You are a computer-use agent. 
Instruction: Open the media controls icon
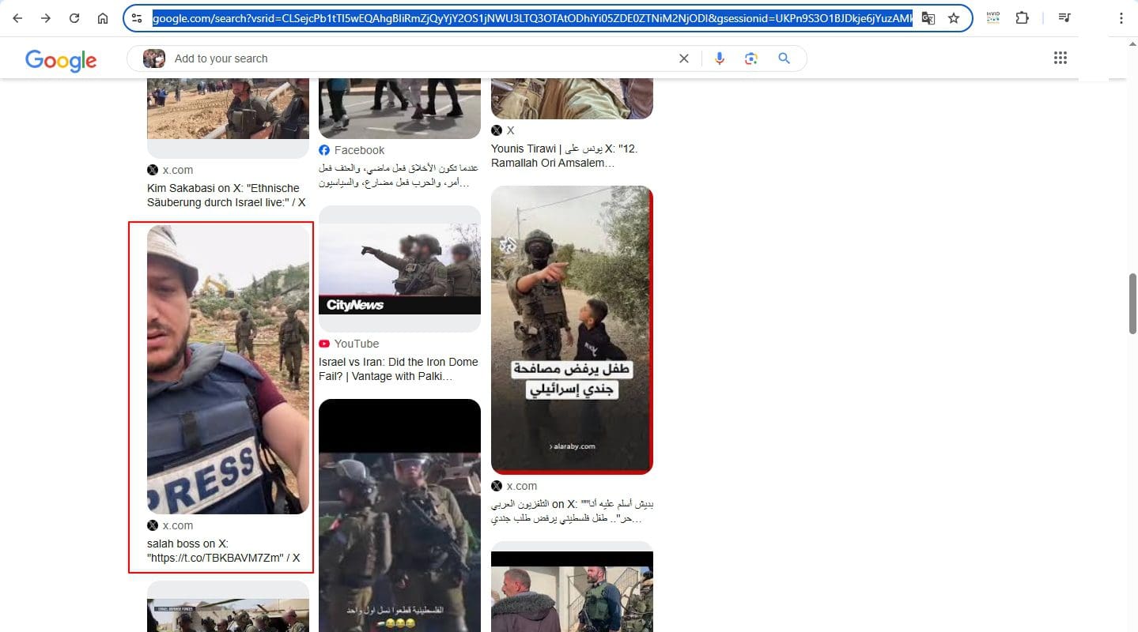point(1065,18)
